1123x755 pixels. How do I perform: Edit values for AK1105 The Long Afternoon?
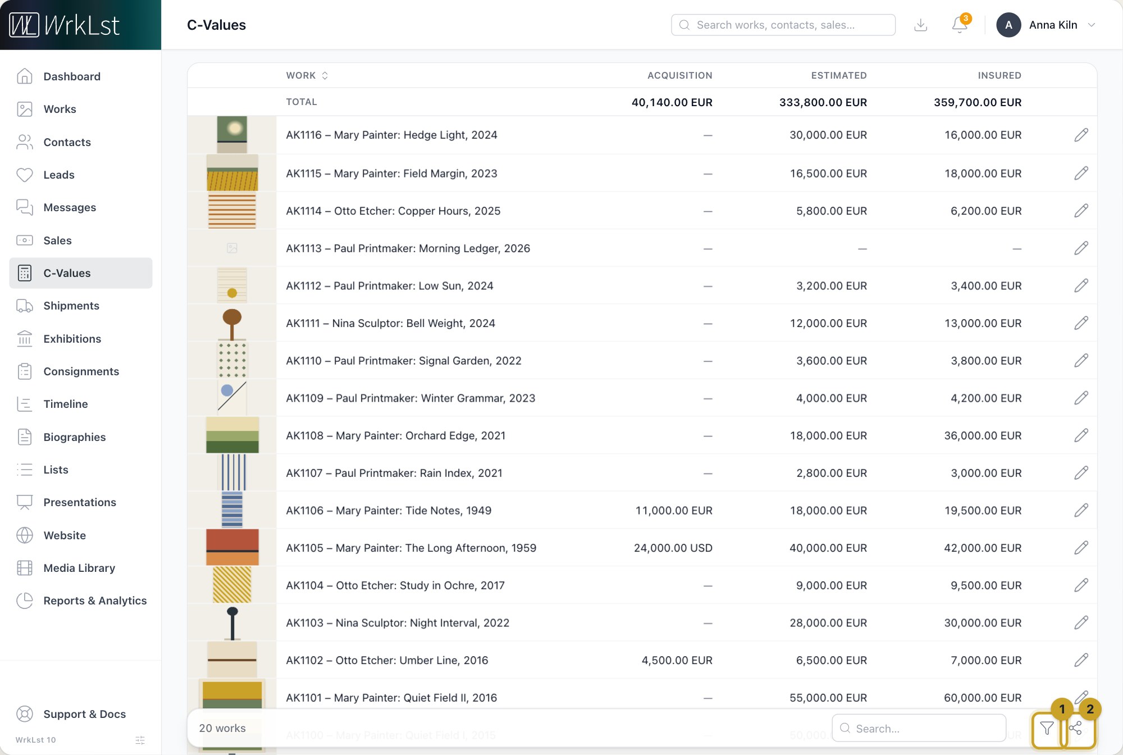tap(1081, 548)
